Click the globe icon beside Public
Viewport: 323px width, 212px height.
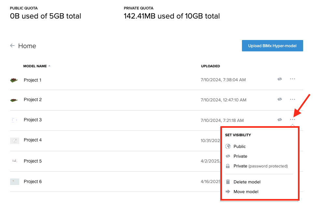pyautogui.click(x=228, y=146)
